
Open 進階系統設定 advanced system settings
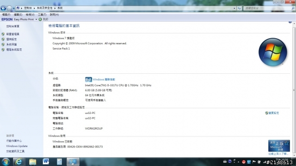14,49
